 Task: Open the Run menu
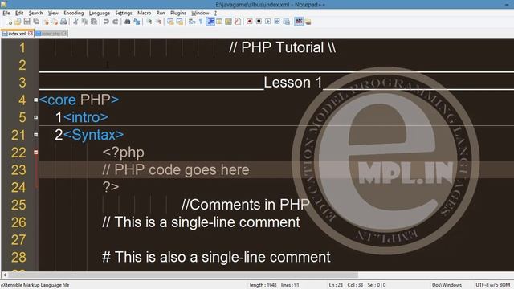161,13
